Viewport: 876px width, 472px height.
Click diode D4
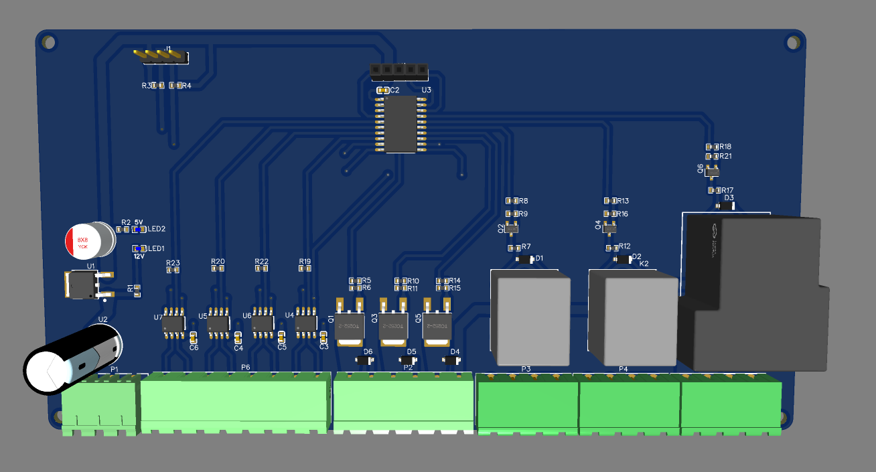tap(451, 361)
